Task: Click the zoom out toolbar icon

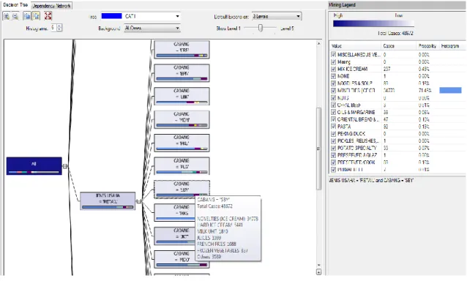Action: tap(15, 16)
